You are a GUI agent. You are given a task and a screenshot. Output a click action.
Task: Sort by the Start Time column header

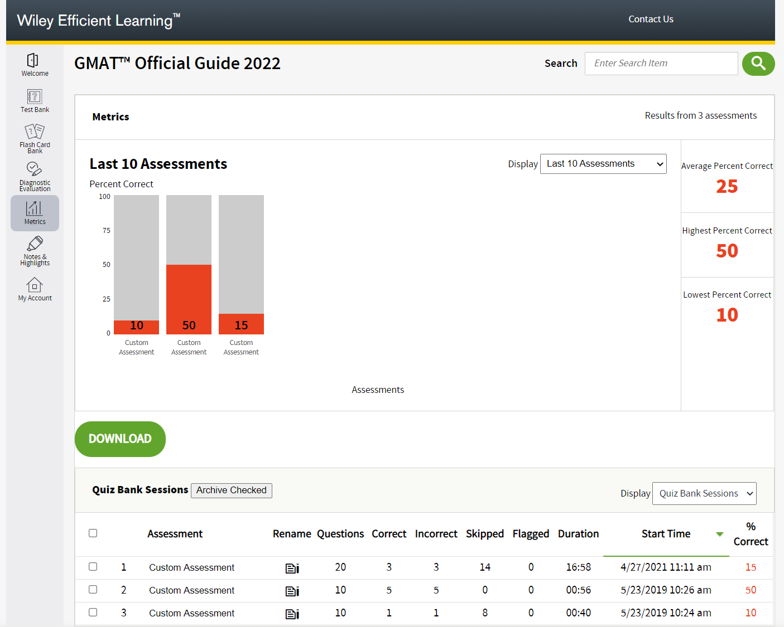coord(666,534)
